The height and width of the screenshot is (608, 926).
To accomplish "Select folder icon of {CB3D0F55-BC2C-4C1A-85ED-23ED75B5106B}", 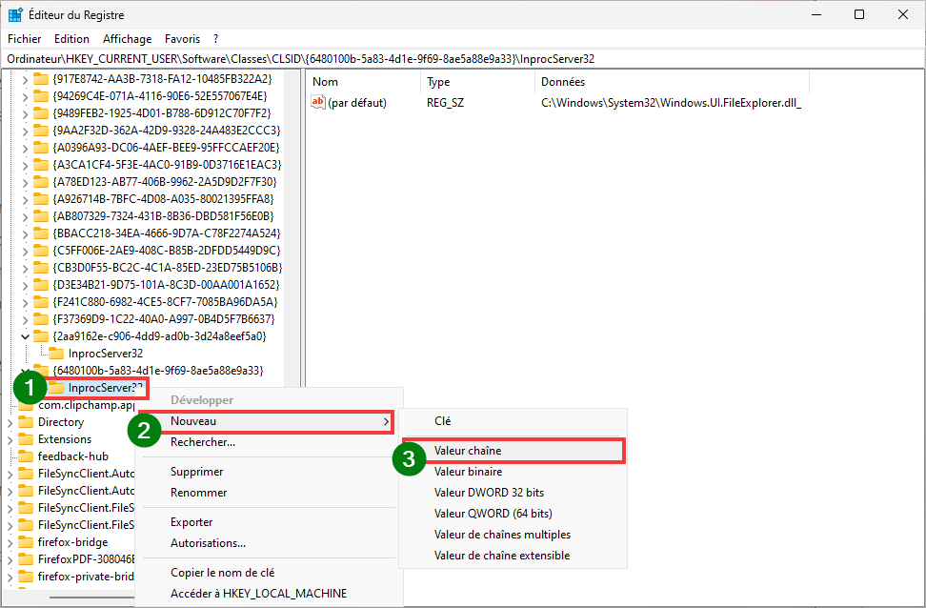I will [x=41, y=267].
